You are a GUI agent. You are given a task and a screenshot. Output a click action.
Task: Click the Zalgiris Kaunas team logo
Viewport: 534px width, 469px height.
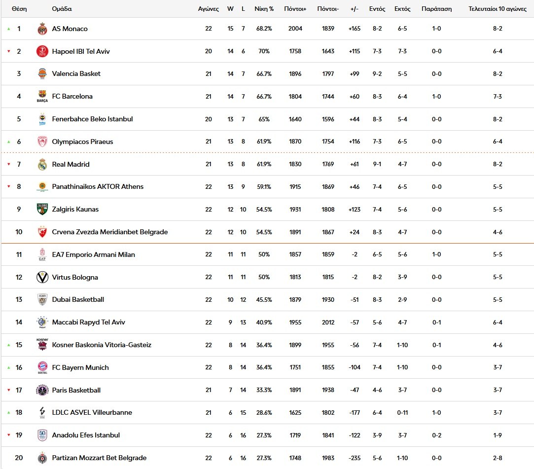tap(42, 209)
